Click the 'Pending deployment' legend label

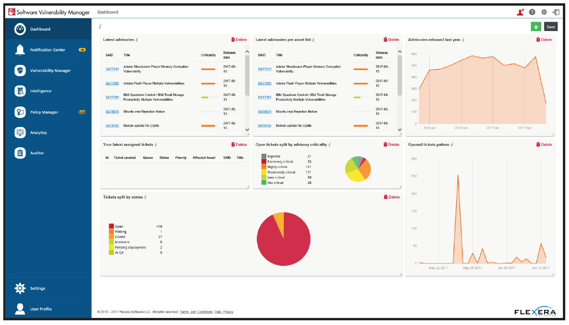[x=130, y=247]
